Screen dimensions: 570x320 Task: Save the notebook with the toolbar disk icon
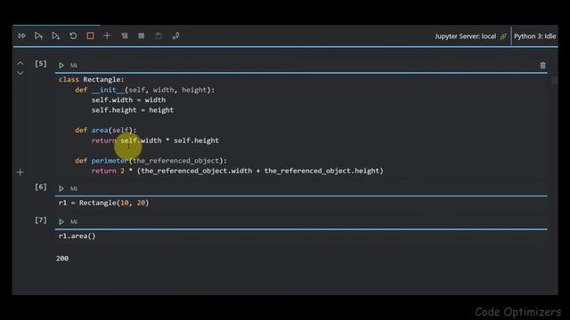[159, 36]
